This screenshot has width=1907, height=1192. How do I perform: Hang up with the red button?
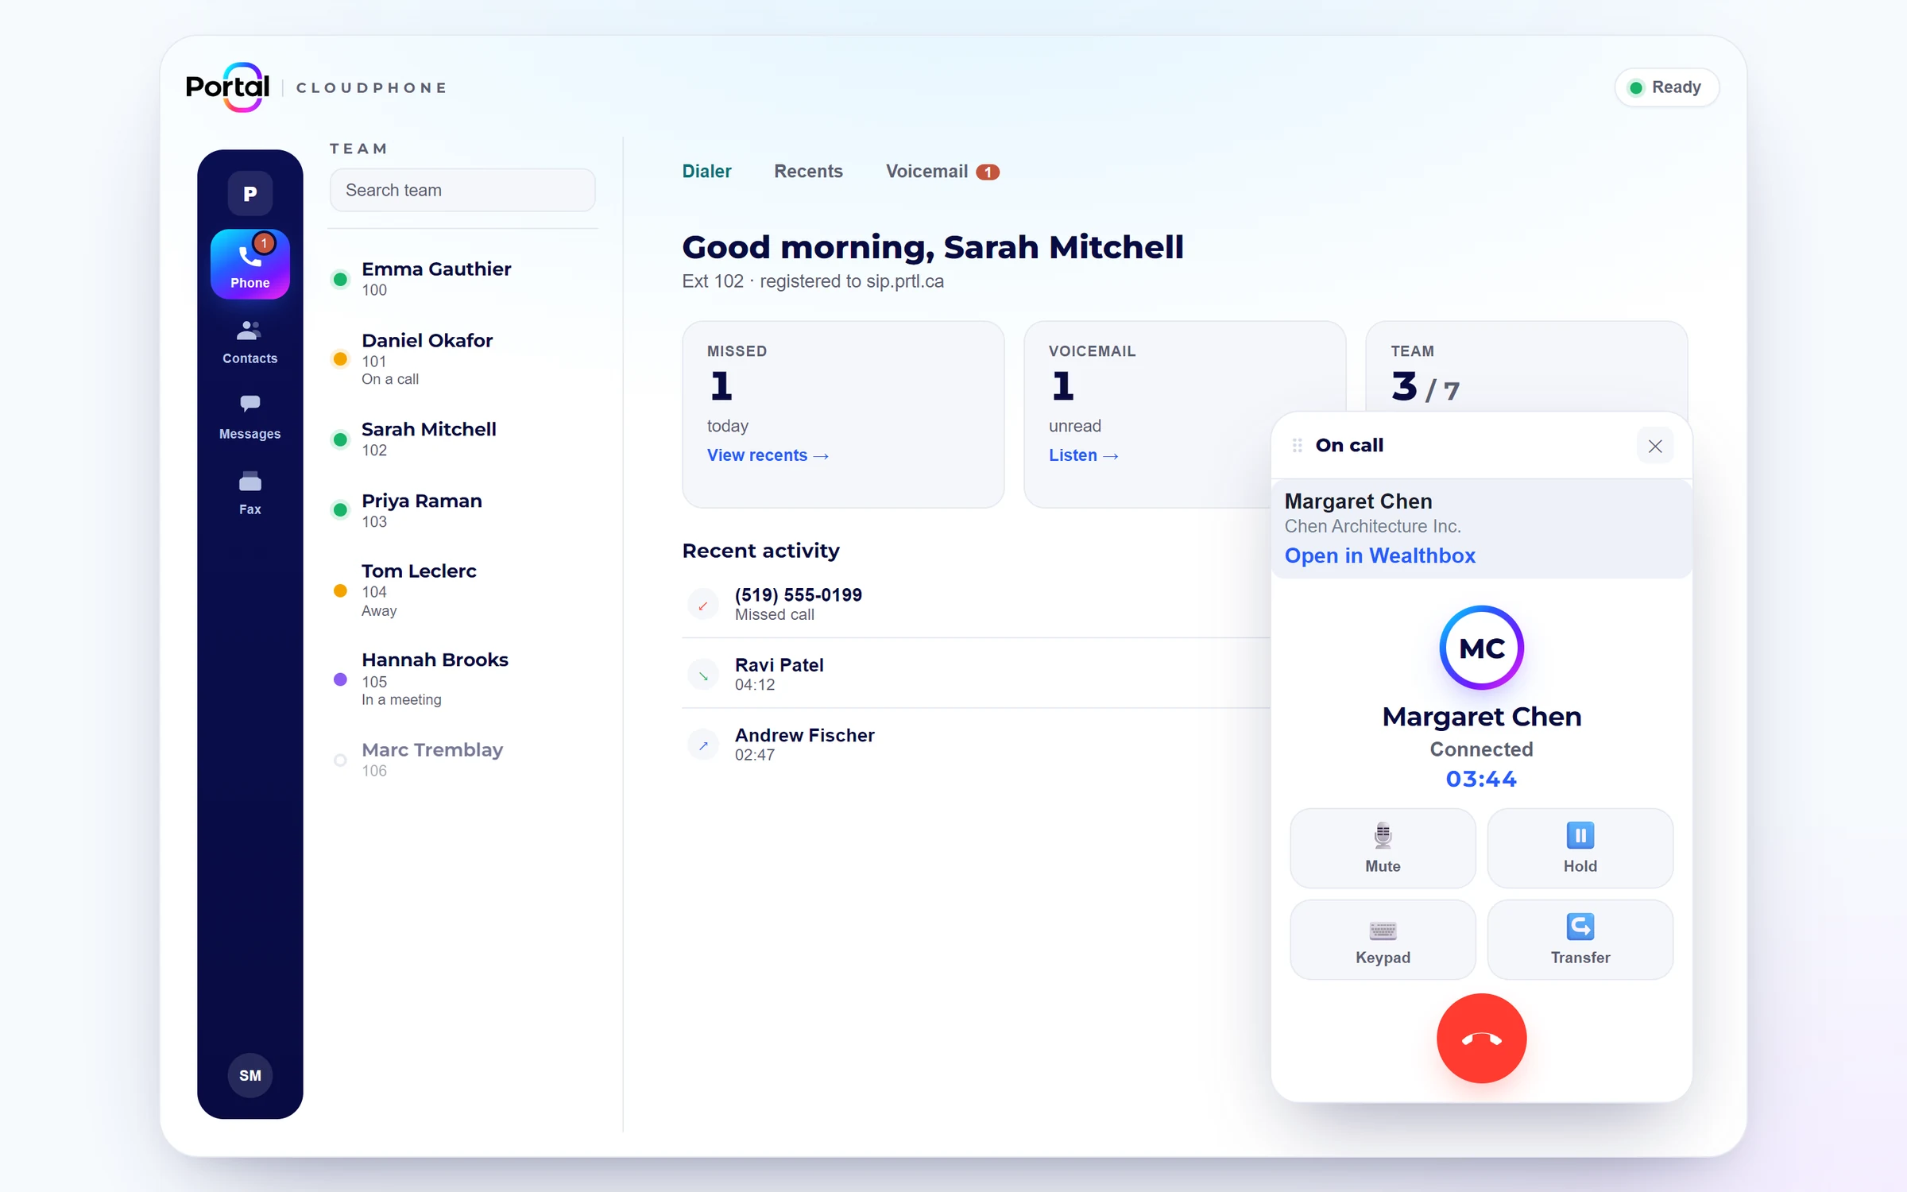(1481, 1038)
